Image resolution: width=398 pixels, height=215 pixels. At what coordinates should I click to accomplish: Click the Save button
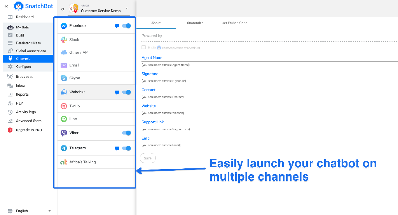(148, 158)
